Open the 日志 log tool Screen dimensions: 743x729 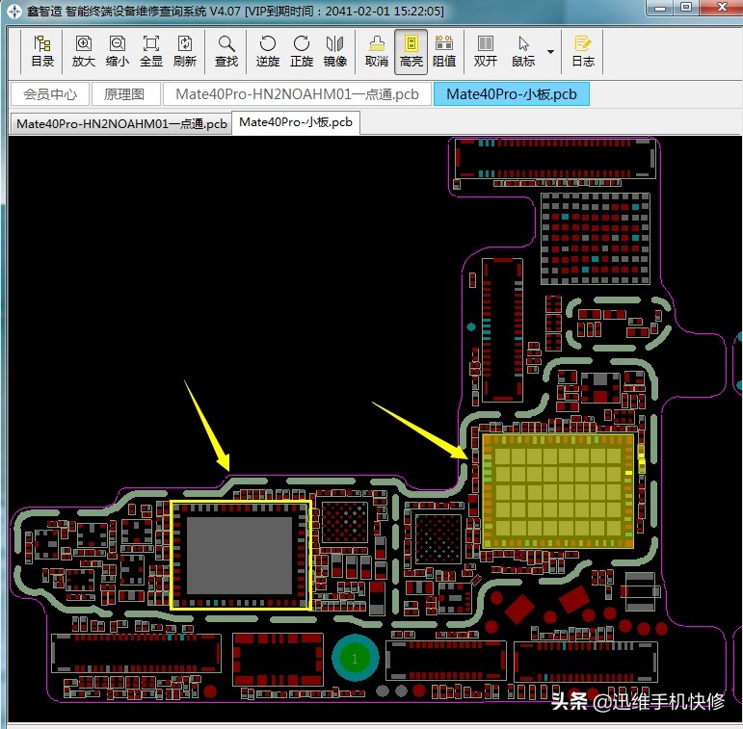tap(583, 51)
